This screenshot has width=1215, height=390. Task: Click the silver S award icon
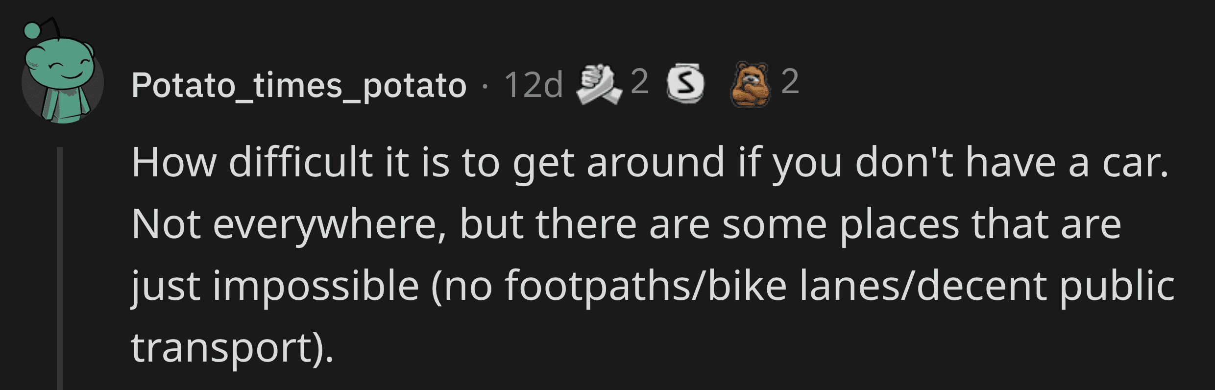686,85
